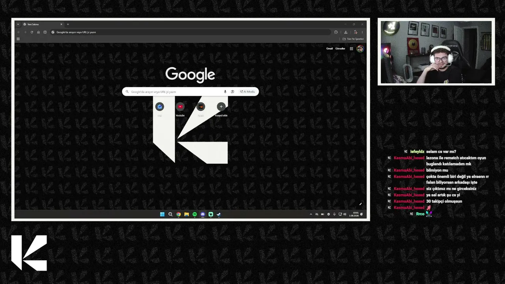The width and height of the screenshot is (505, 284).
Task: Click the chat message "siz çıktınız mı ne girceksiniz"
Action: (451, 189)
